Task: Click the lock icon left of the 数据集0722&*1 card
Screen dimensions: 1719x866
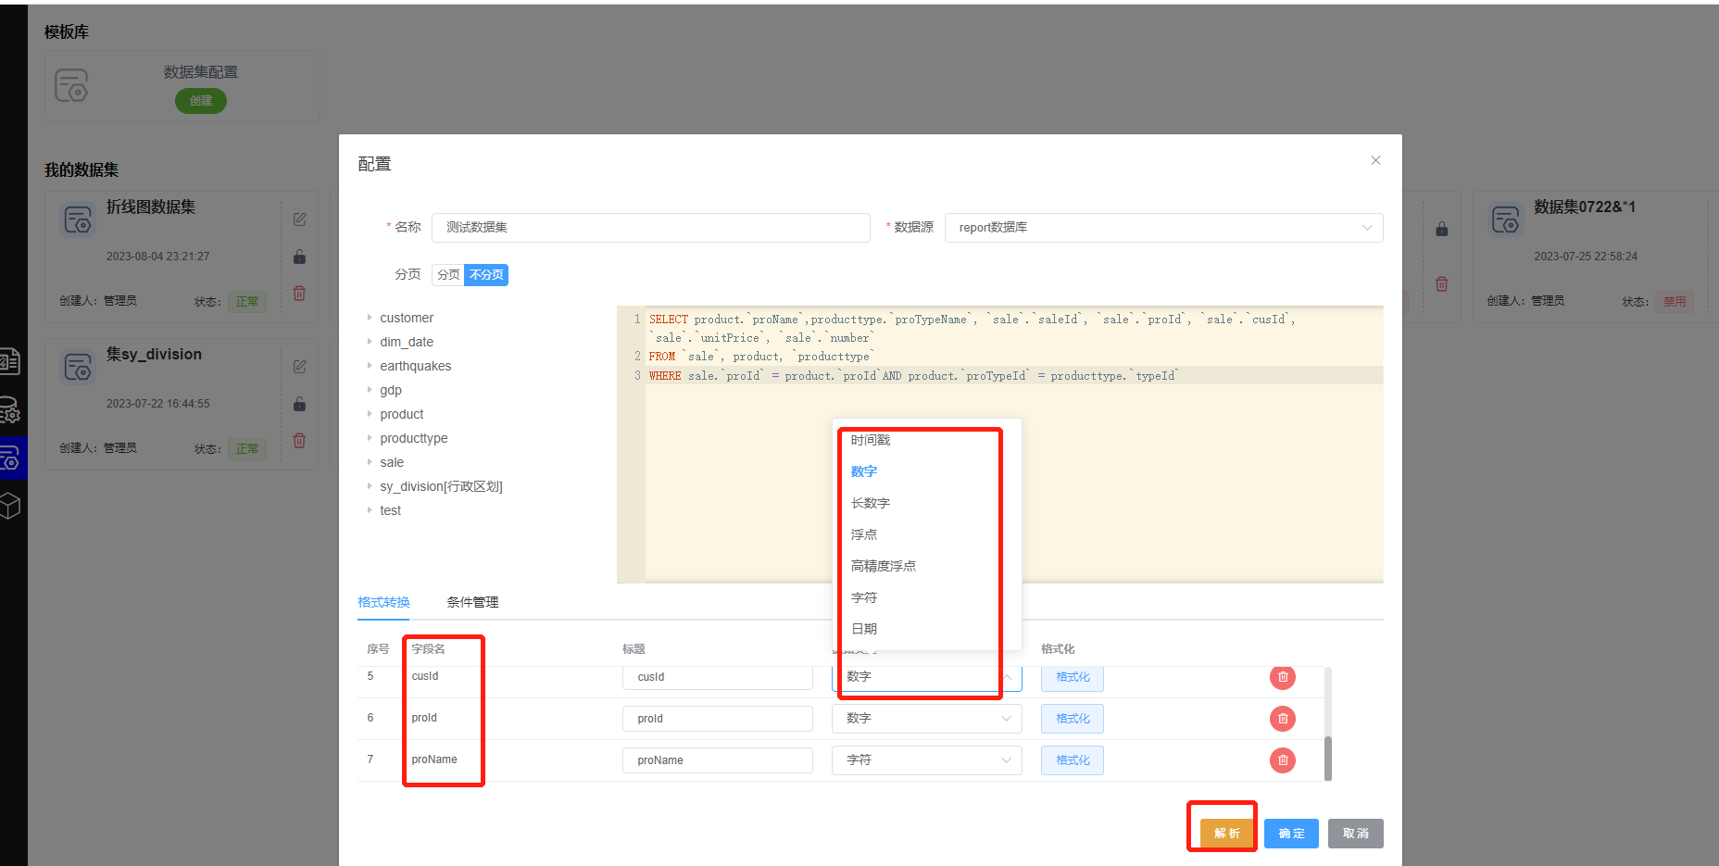Action: [x=1442, y=229]
